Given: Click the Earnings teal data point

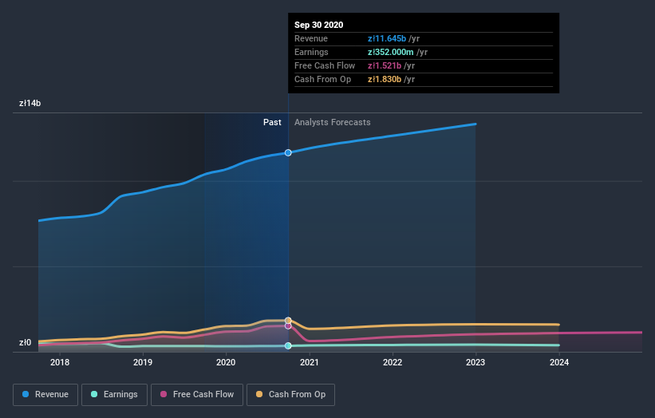Looking at the screenshot, I should [x=288, y=345].
